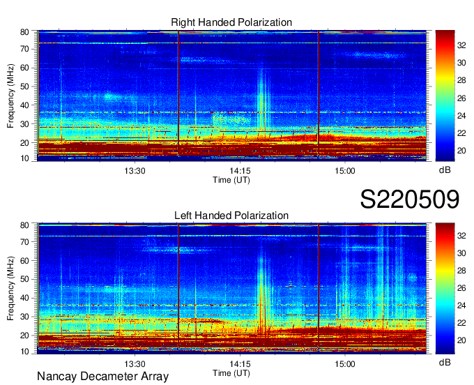Click the "80" frequency tick on the Left Handed plot
Viewport: 474px width, 385px height.
[x=25, y=225]
